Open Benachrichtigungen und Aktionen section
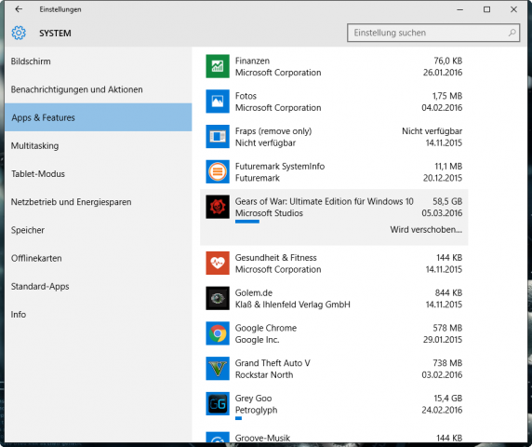532x447 pixels. [99, 89]
